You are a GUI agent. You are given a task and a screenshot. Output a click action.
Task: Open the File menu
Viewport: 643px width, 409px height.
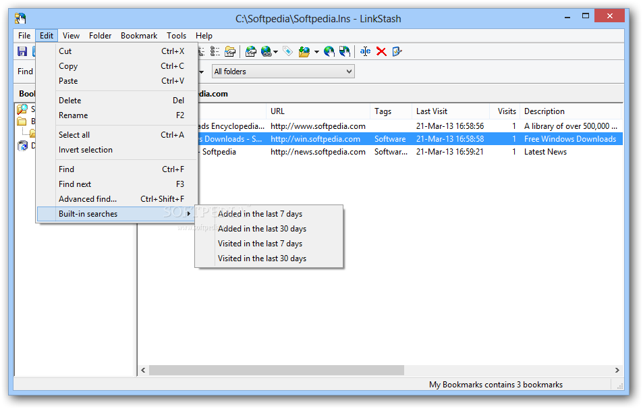(24, 36)
